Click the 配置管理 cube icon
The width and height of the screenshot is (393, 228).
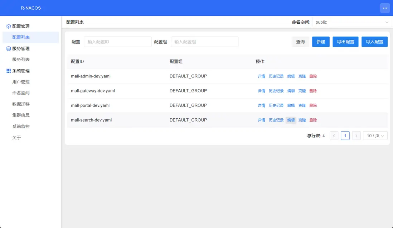pyautogui.click(x=9, y=26)
